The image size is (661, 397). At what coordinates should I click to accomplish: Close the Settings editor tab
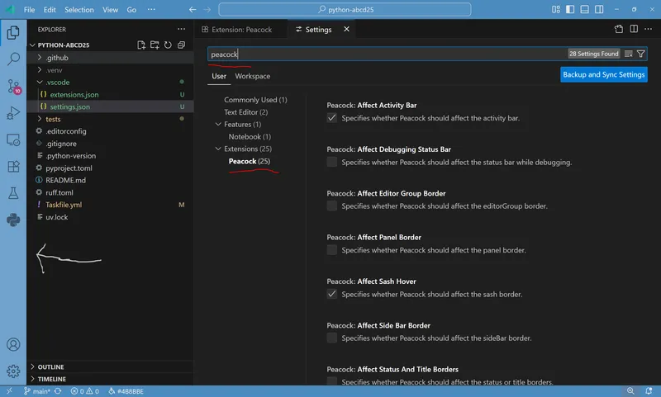click(346, 29)
